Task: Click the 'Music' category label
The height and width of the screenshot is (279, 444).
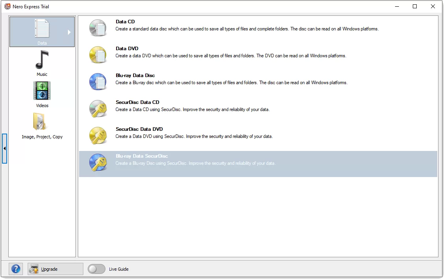Action: pos(42,74)
